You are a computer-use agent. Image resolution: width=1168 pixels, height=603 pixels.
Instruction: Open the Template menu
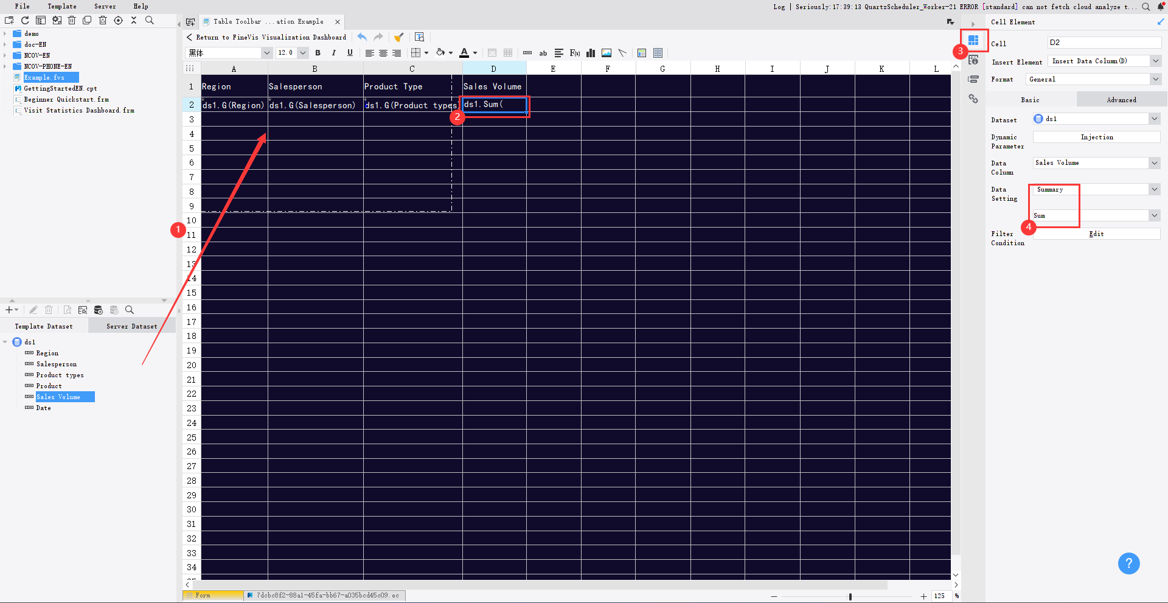tap(61, 6)
